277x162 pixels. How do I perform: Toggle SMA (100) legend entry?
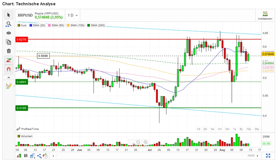coord(76,25)
